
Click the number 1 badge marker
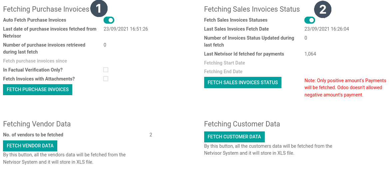pyautogui.click(x=99, y=9)
